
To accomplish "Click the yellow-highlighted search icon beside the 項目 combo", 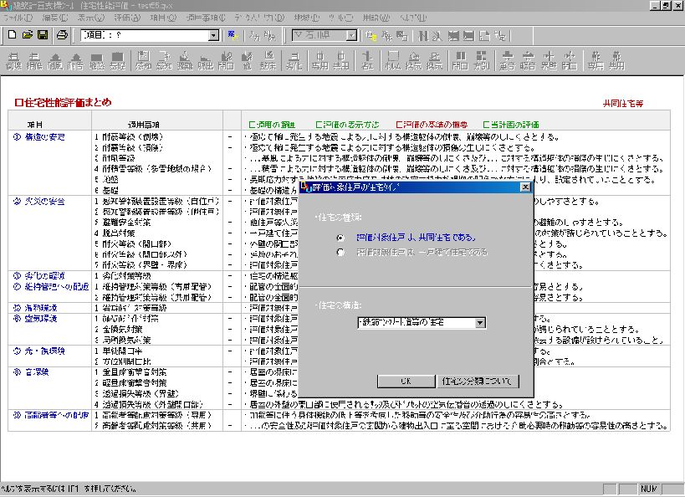I will pos(233,35).
